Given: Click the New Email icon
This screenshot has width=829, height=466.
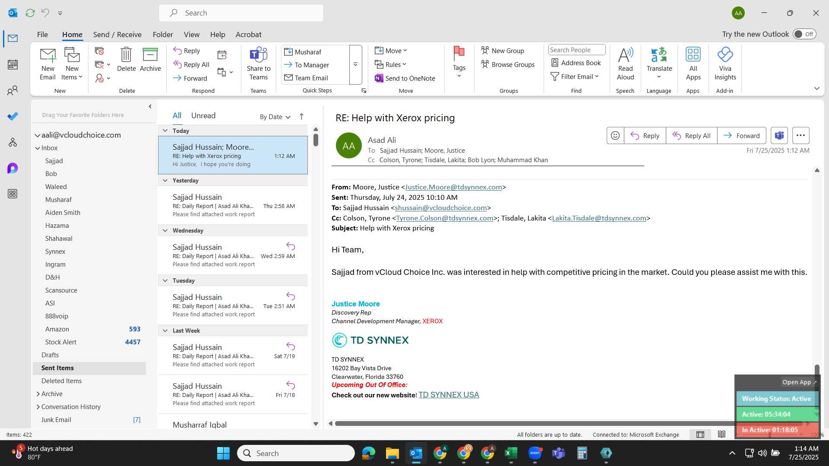Looking at the screenshot, I should coord(47,64).
